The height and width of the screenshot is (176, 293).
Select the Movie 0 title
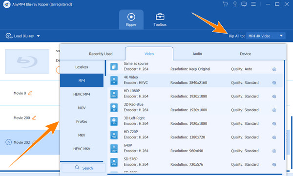click(20, 93)
